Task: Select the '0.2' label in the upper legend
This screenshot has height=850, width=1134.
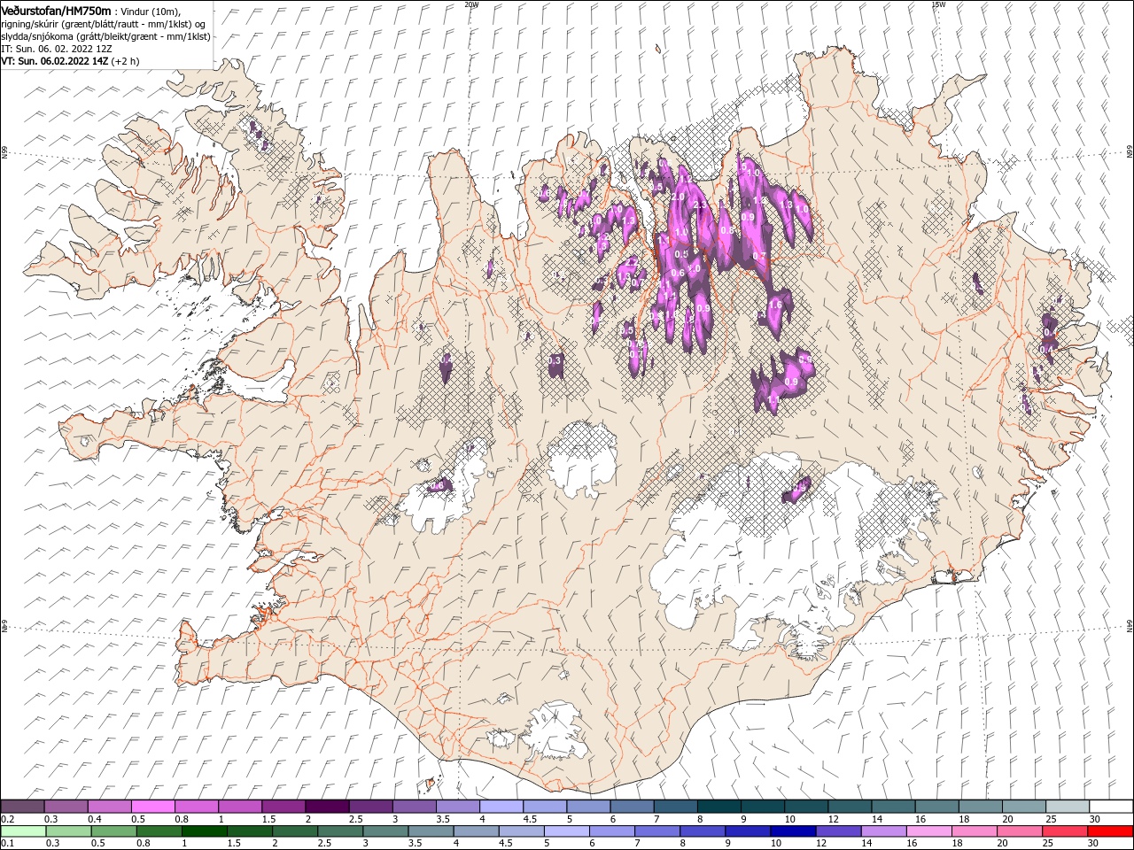Action: 7,819
